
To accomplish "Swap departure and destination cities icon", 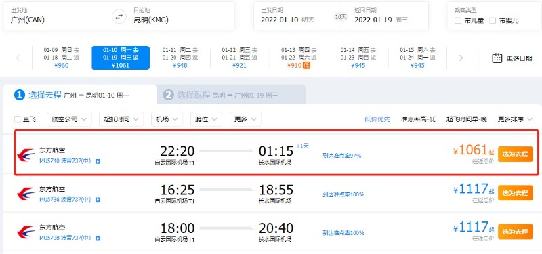I will [x=119, y=16].
